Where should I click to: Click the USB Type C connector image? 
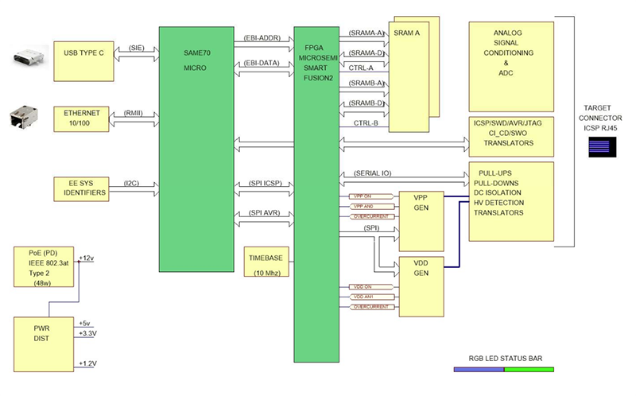click(25, 60)
